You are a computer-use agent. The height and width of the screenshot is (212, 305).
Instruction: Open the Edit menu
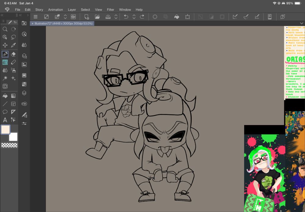click(x=28, y=9)
